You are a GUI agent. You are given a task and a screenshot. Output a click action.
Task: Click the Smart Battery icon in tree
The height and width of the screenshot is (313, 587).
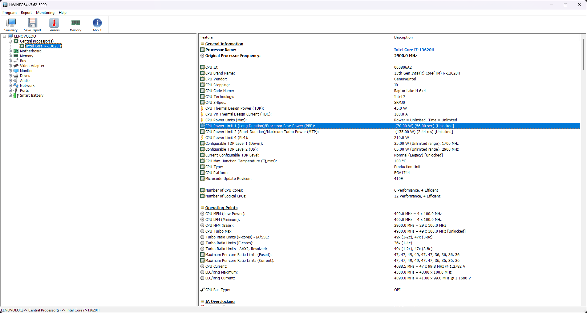[16, 96]
